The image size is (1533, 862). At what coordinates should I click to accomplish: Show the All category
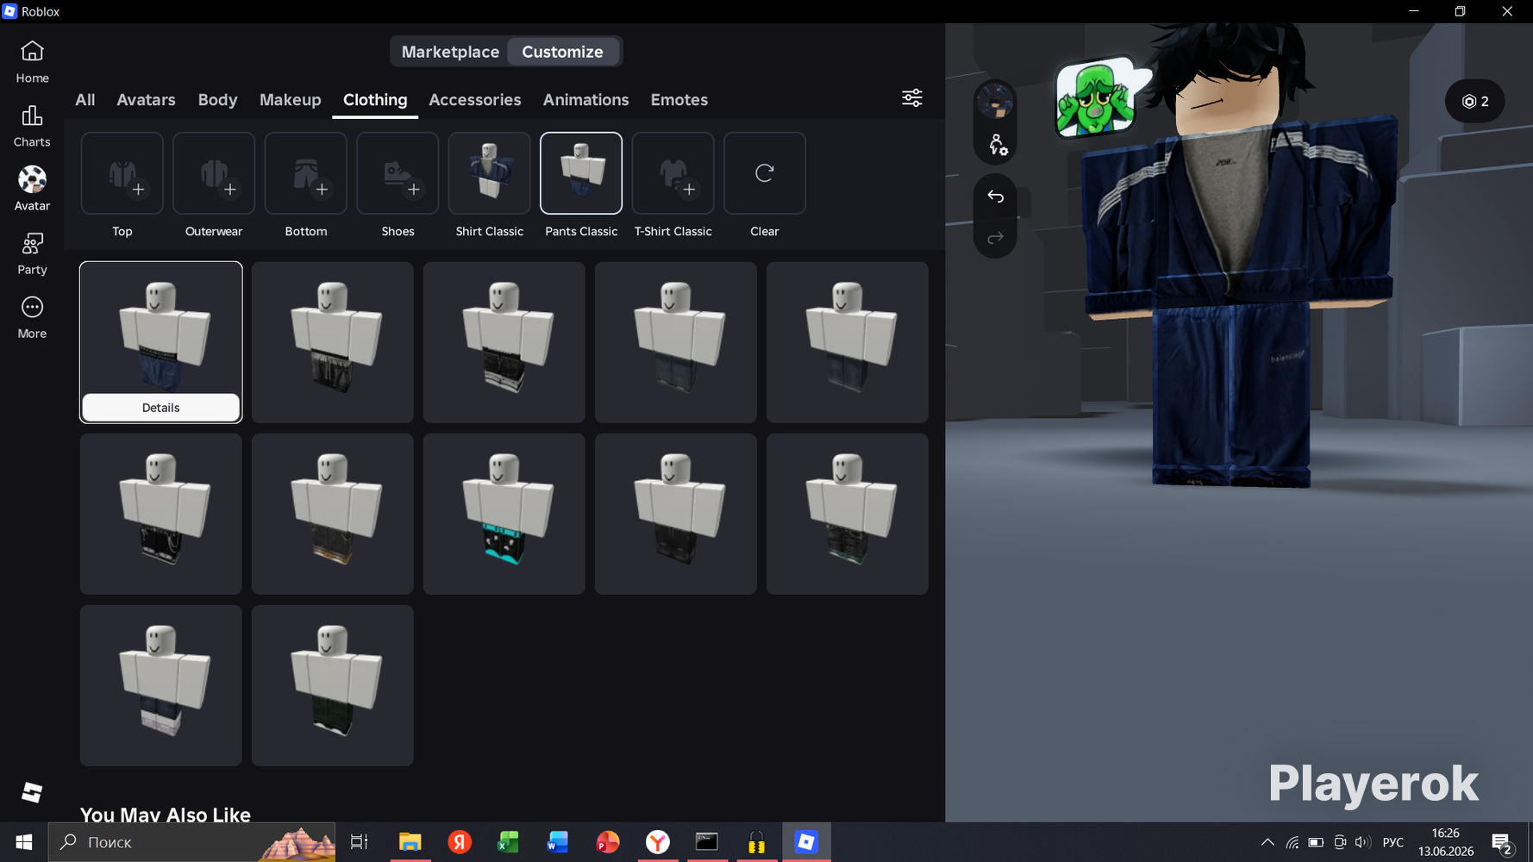click(x=85, y=100)
